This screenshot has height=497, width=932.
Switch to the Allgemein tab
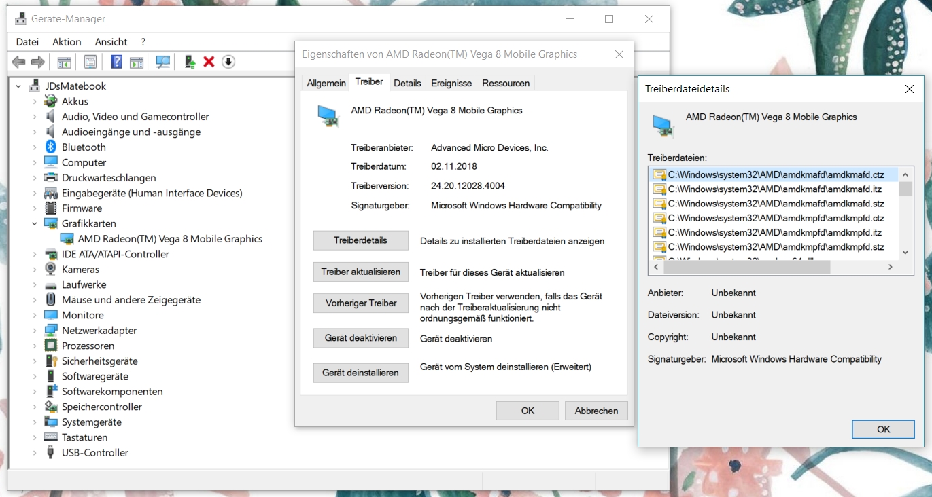pos(326,83)
